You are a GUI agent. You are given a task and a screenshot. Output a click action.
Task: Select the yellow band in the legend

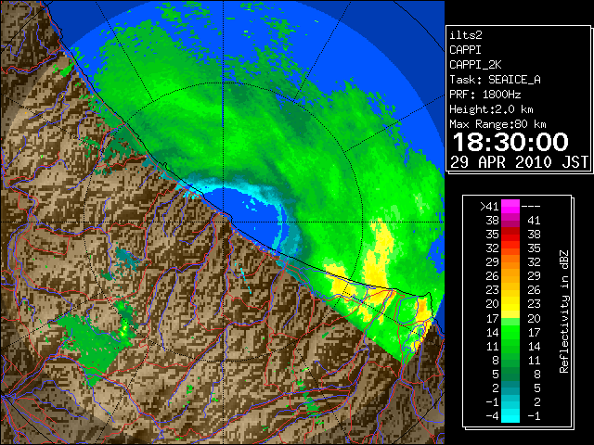tap(510, 304)
